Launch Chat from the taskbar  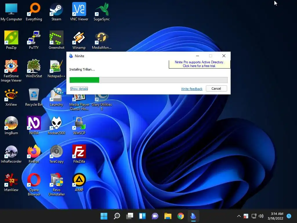pos(155,216)
